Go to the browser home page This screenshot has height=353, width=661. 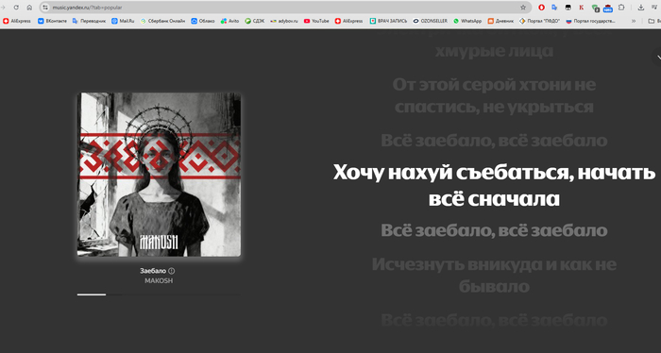coord(29,8)
